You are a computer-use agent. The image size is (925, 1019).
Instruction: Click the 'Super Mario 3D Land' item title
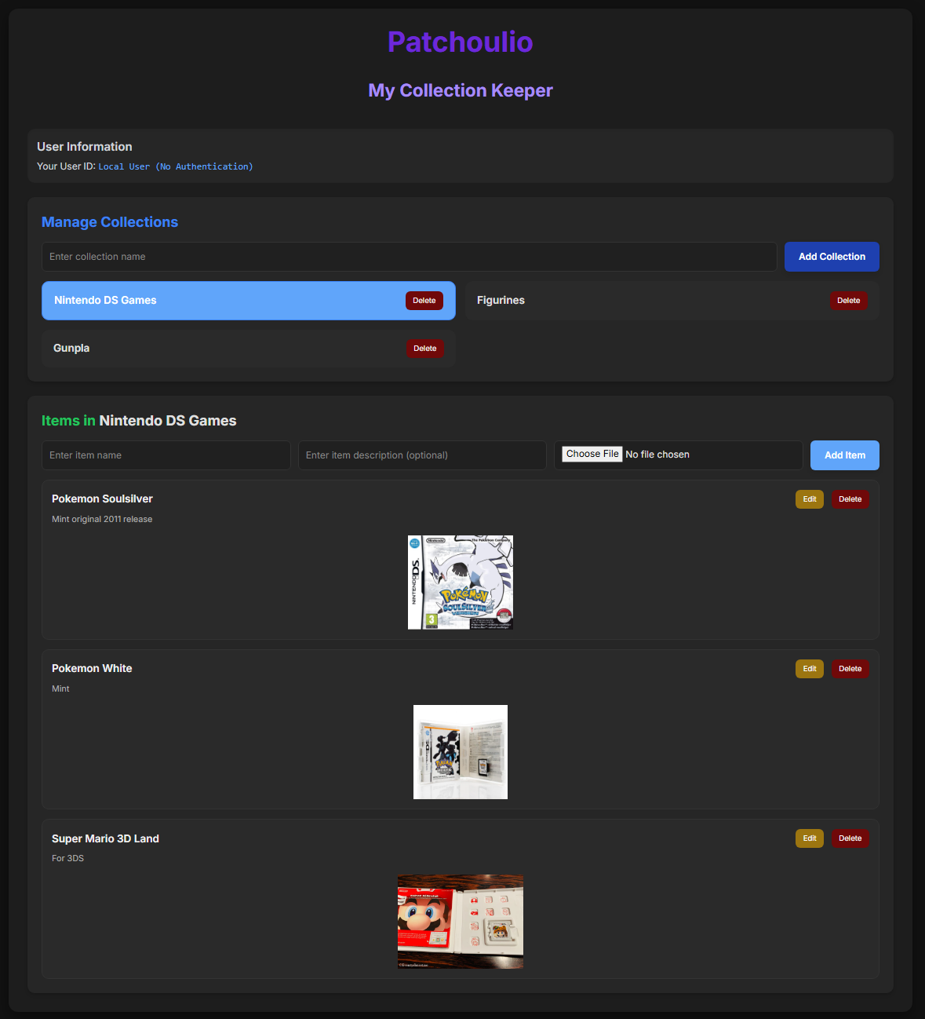click(x=105, y=838)
